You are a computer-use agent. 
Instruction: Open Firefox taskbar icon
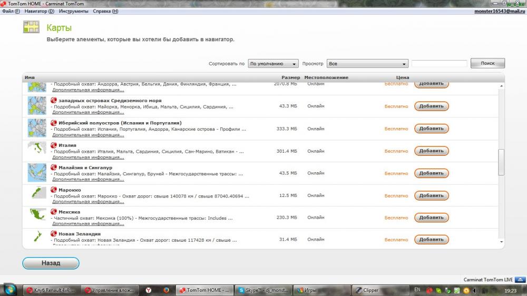click(166, 290)
